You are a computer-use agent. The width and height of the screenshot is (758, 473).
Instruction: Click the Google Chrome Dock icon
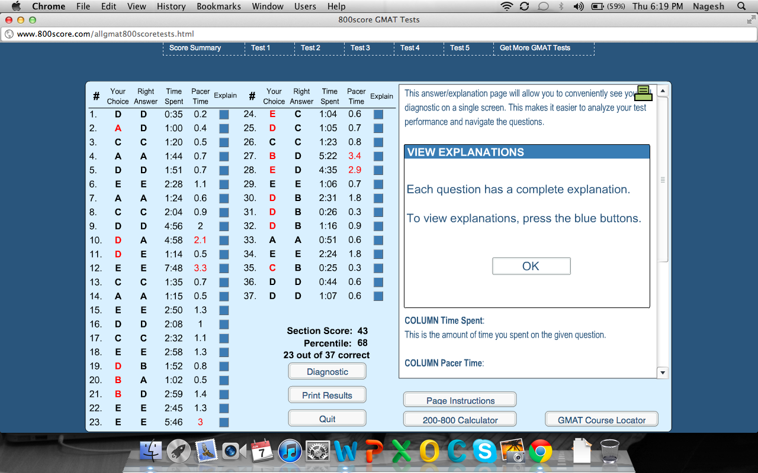coord(541,451)
